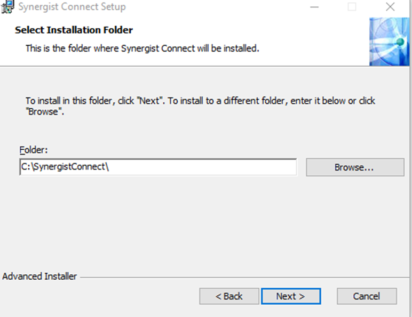The width and height of the screenshot is (412, 317).
Task: Click the Synergist Connect installer title bar icon
Action: (7, 7)
